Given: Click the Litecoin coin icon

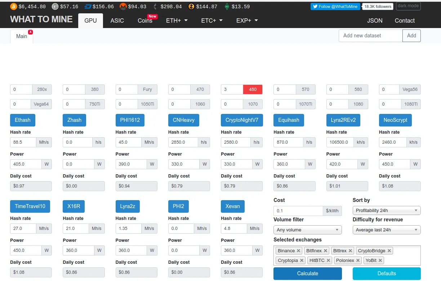Looking at the screenshot, I should click(55, 6).
